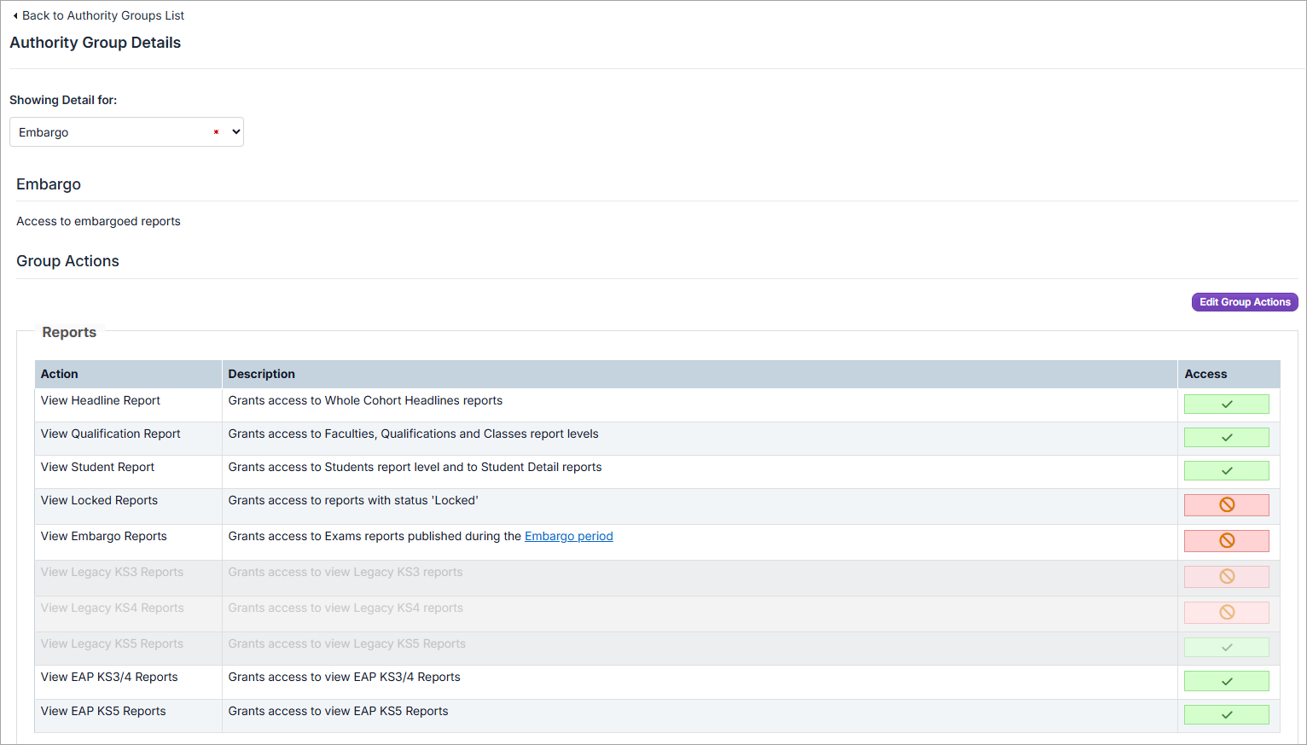Click the Authority Group Details page heading
Image resolution: width=1307 pixels, height=745 pixels.
pos(95,43)
